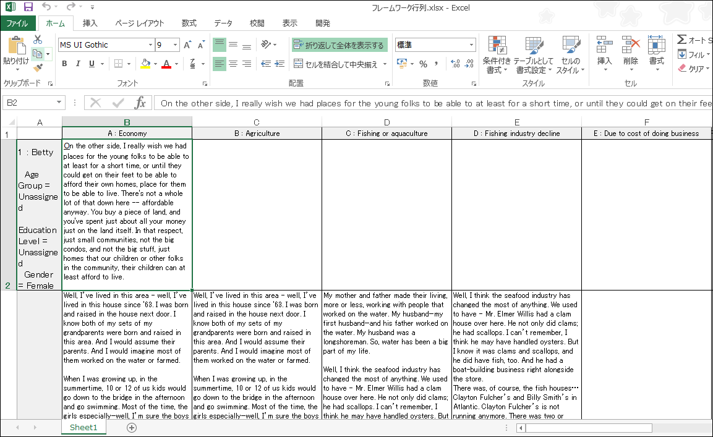Viewport: 713px width, 437px height.
Task: Open Cell Styles (セルのスタイル)
Action: [x=570, y=54]
